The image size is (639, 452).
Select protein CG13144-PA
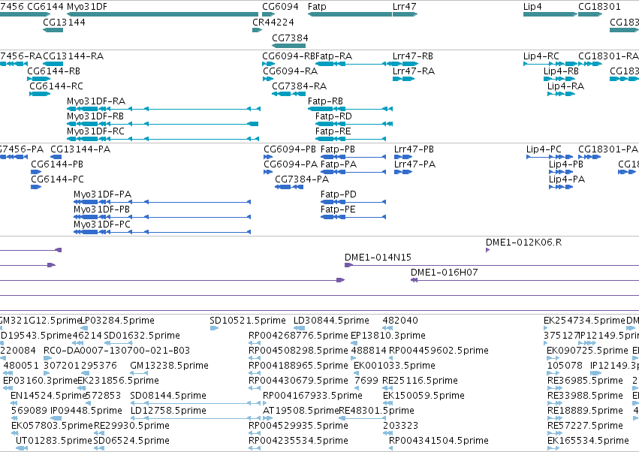[x=56, y=157]
